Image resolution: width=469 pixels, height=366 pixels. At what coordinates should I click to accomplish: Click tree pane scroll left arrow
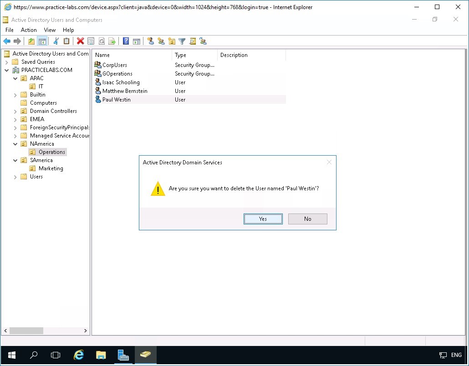[x=5, y=330]
